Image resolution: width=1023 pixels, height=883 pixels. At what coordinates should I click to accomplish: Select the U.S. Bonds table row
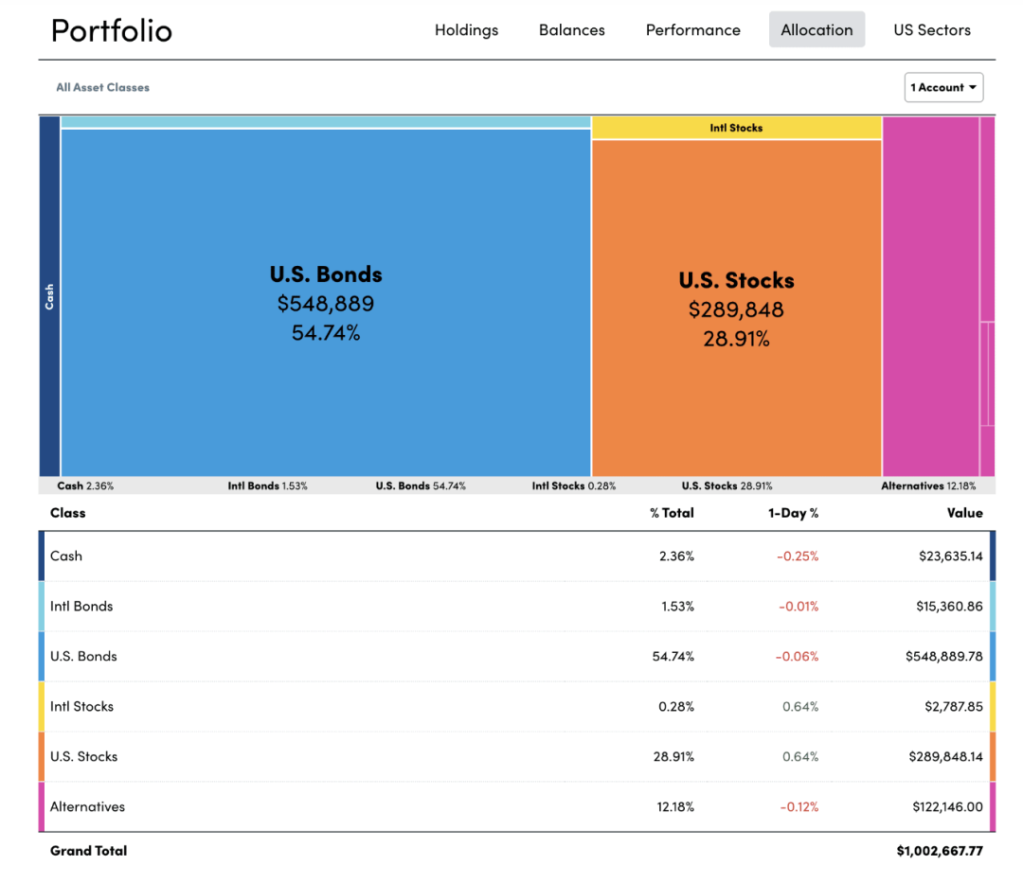[x=517, y=656]
